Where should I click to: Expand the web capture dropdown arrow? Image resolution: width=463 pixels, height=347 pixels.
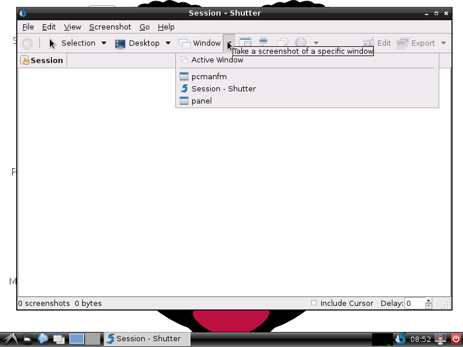pos(316,43)
